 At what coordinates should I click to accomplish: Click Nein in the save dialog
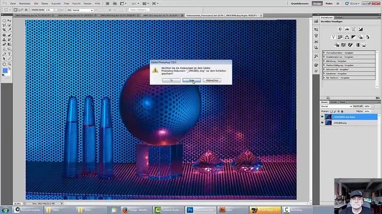coord(192,80)
